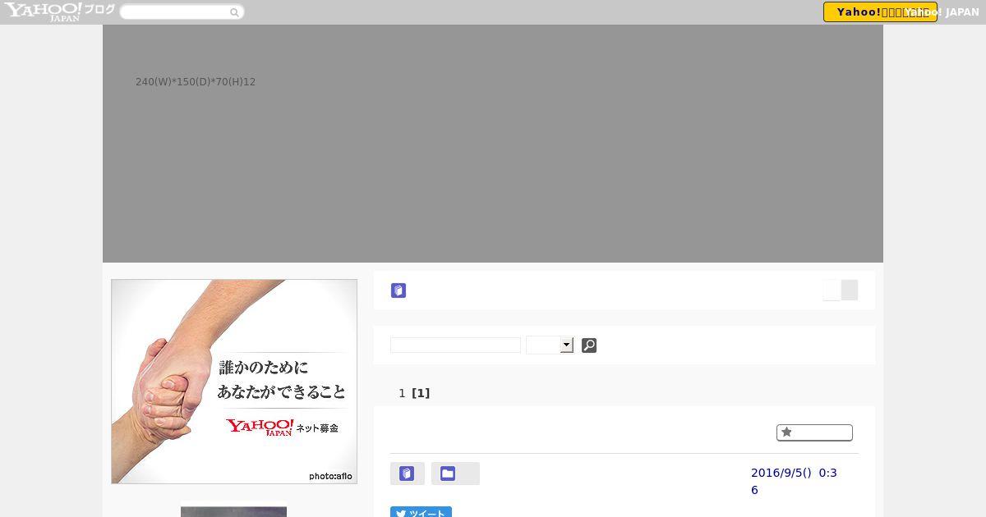Click the Twitter tweet button
The image size is (986, 517).
pos(421,512)
